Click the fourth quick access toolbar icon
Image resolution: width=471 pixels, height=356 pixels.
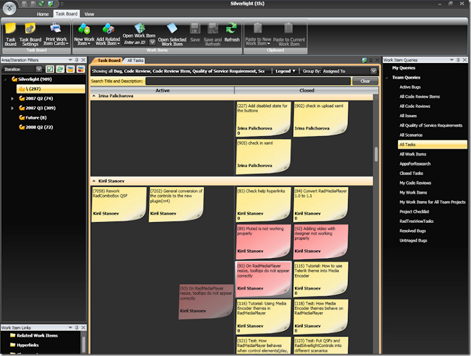[x=50, y=4]
